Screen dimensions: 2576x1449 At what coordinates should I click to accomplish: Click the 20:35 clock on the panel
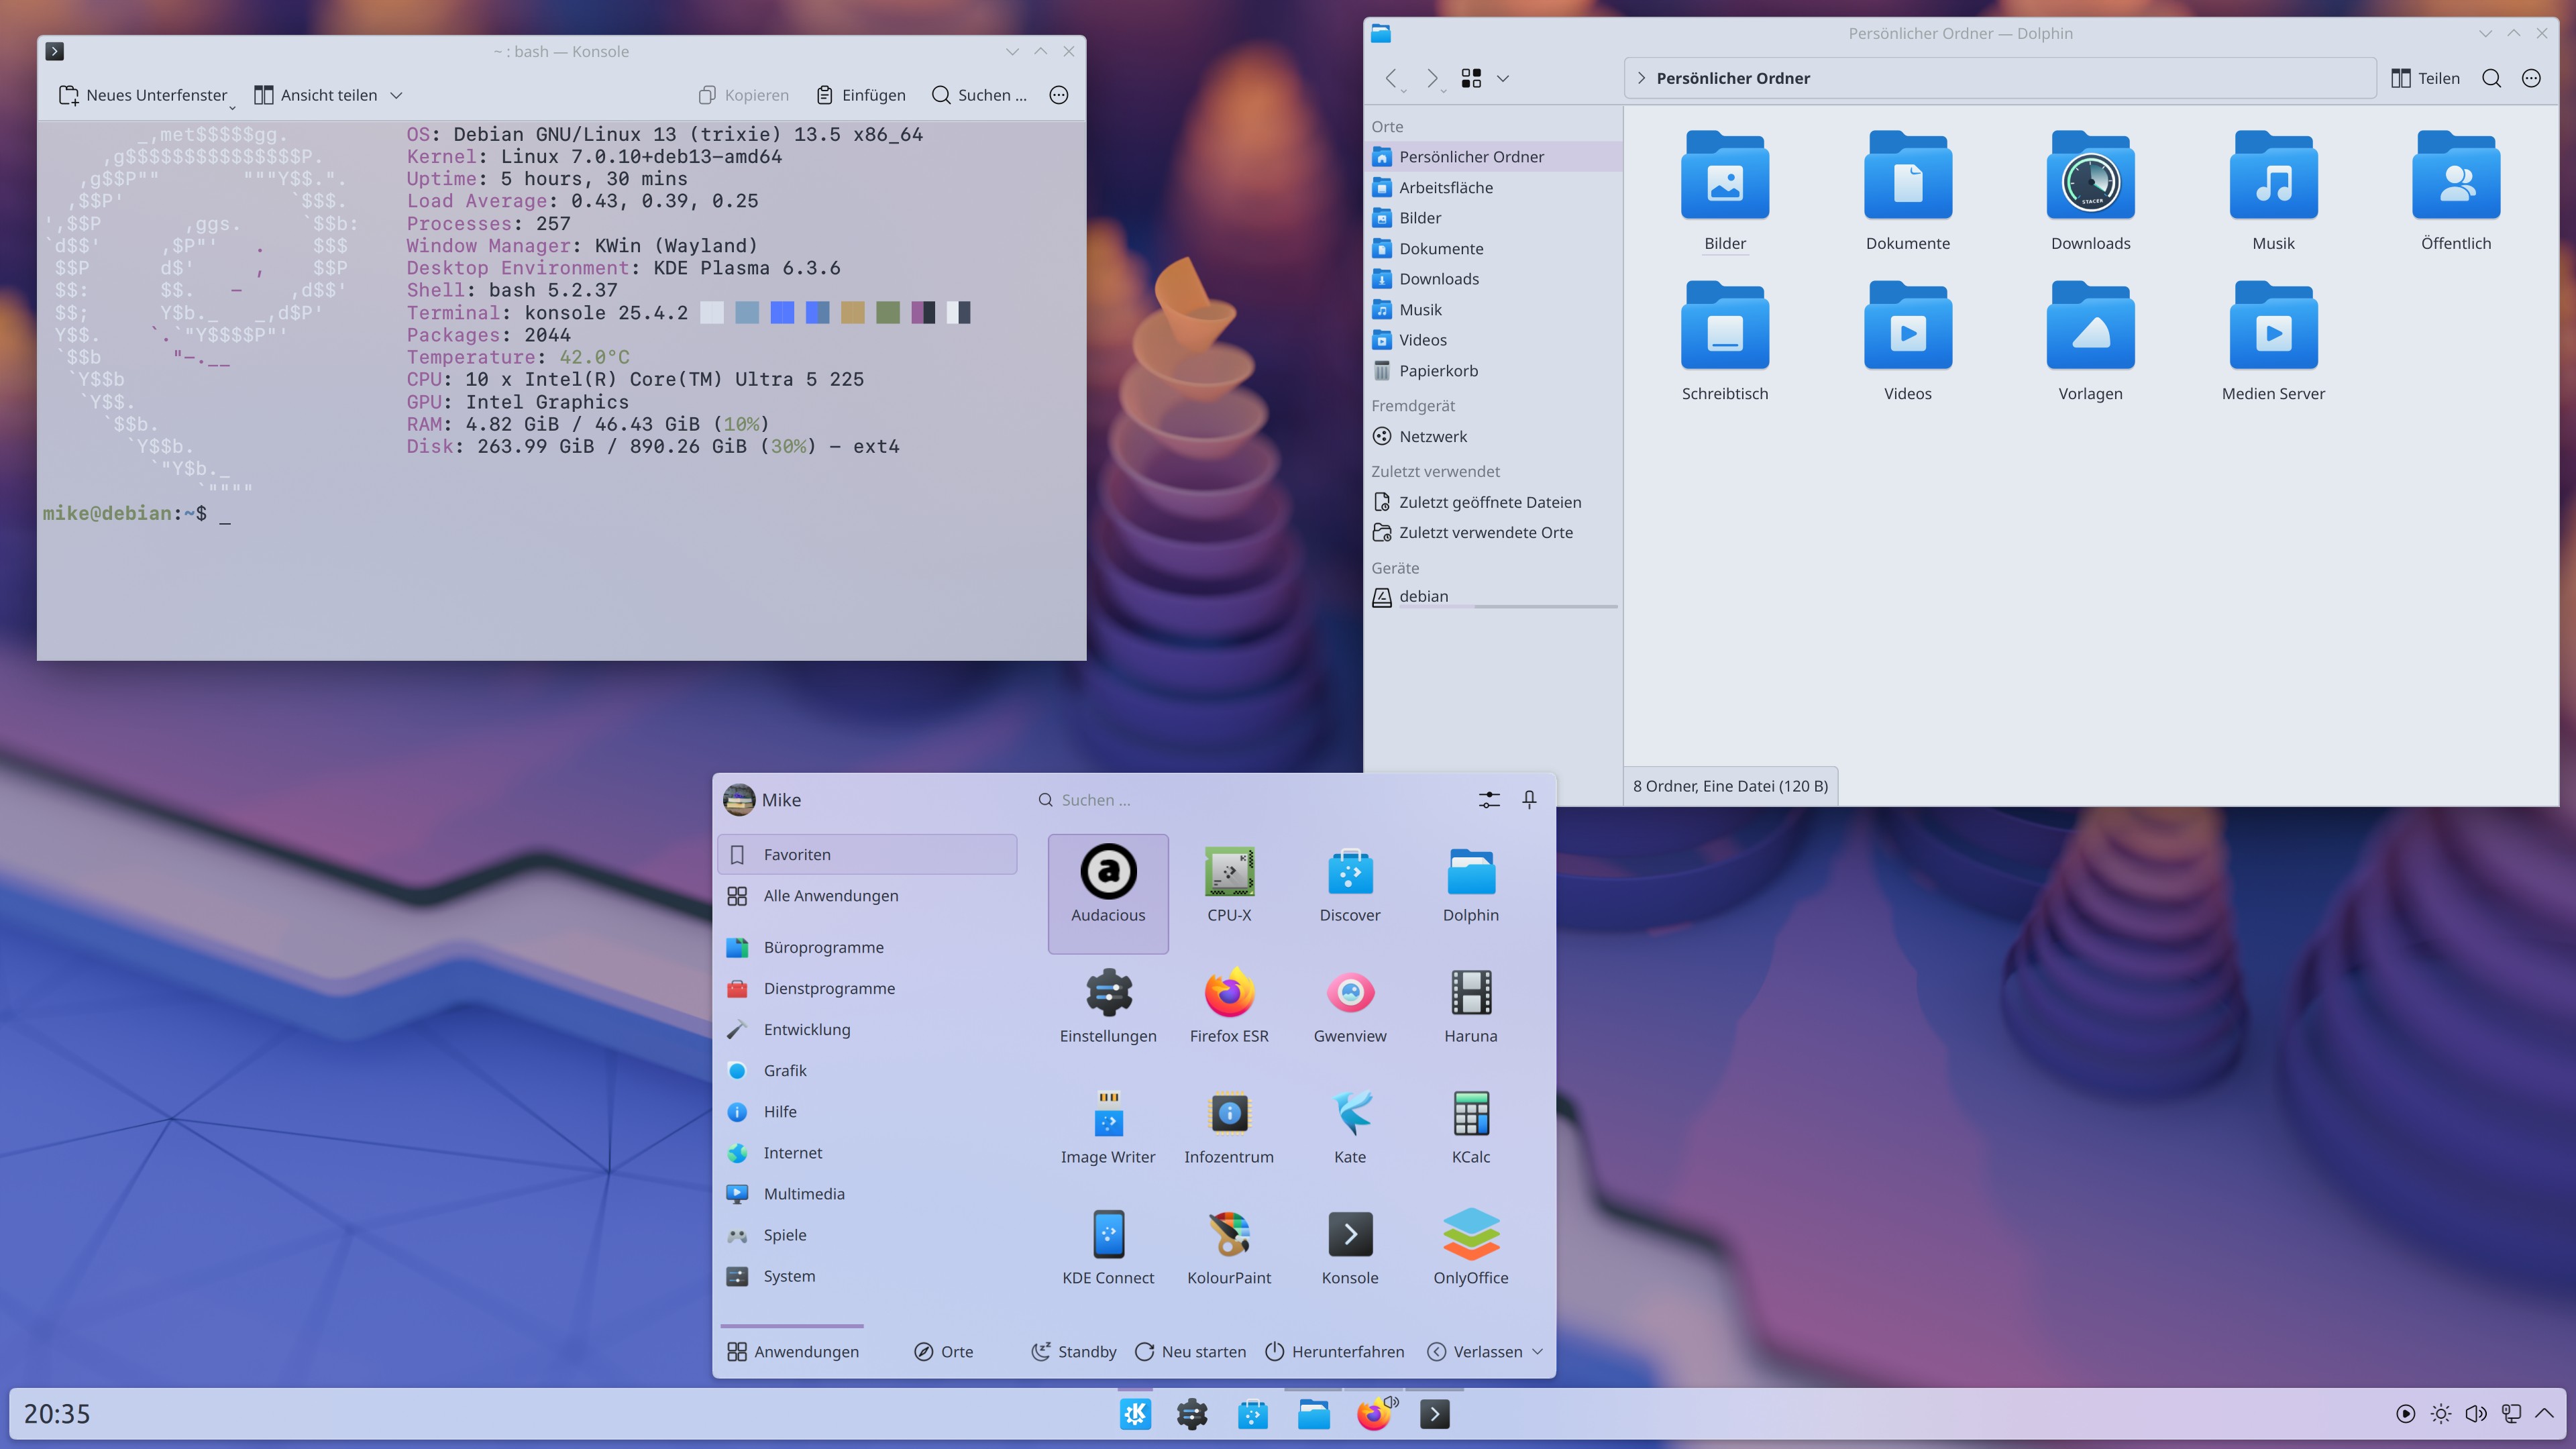pos(57,1414)
